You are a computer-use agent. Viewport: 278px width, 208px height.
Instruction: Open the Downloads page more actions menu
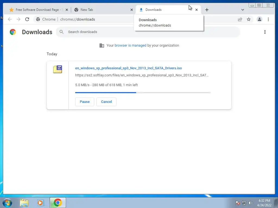(265, 32)
